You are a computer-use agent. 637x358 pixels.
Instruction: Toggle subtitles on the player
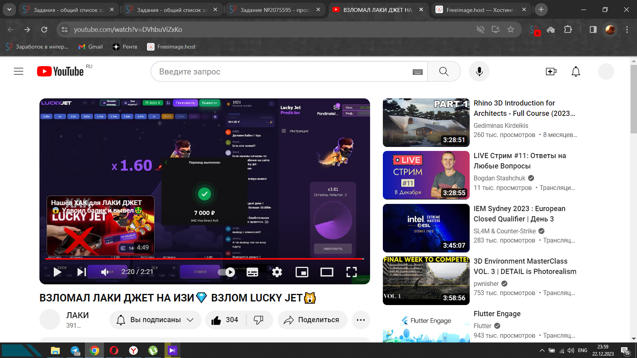[x=252, y=272]
